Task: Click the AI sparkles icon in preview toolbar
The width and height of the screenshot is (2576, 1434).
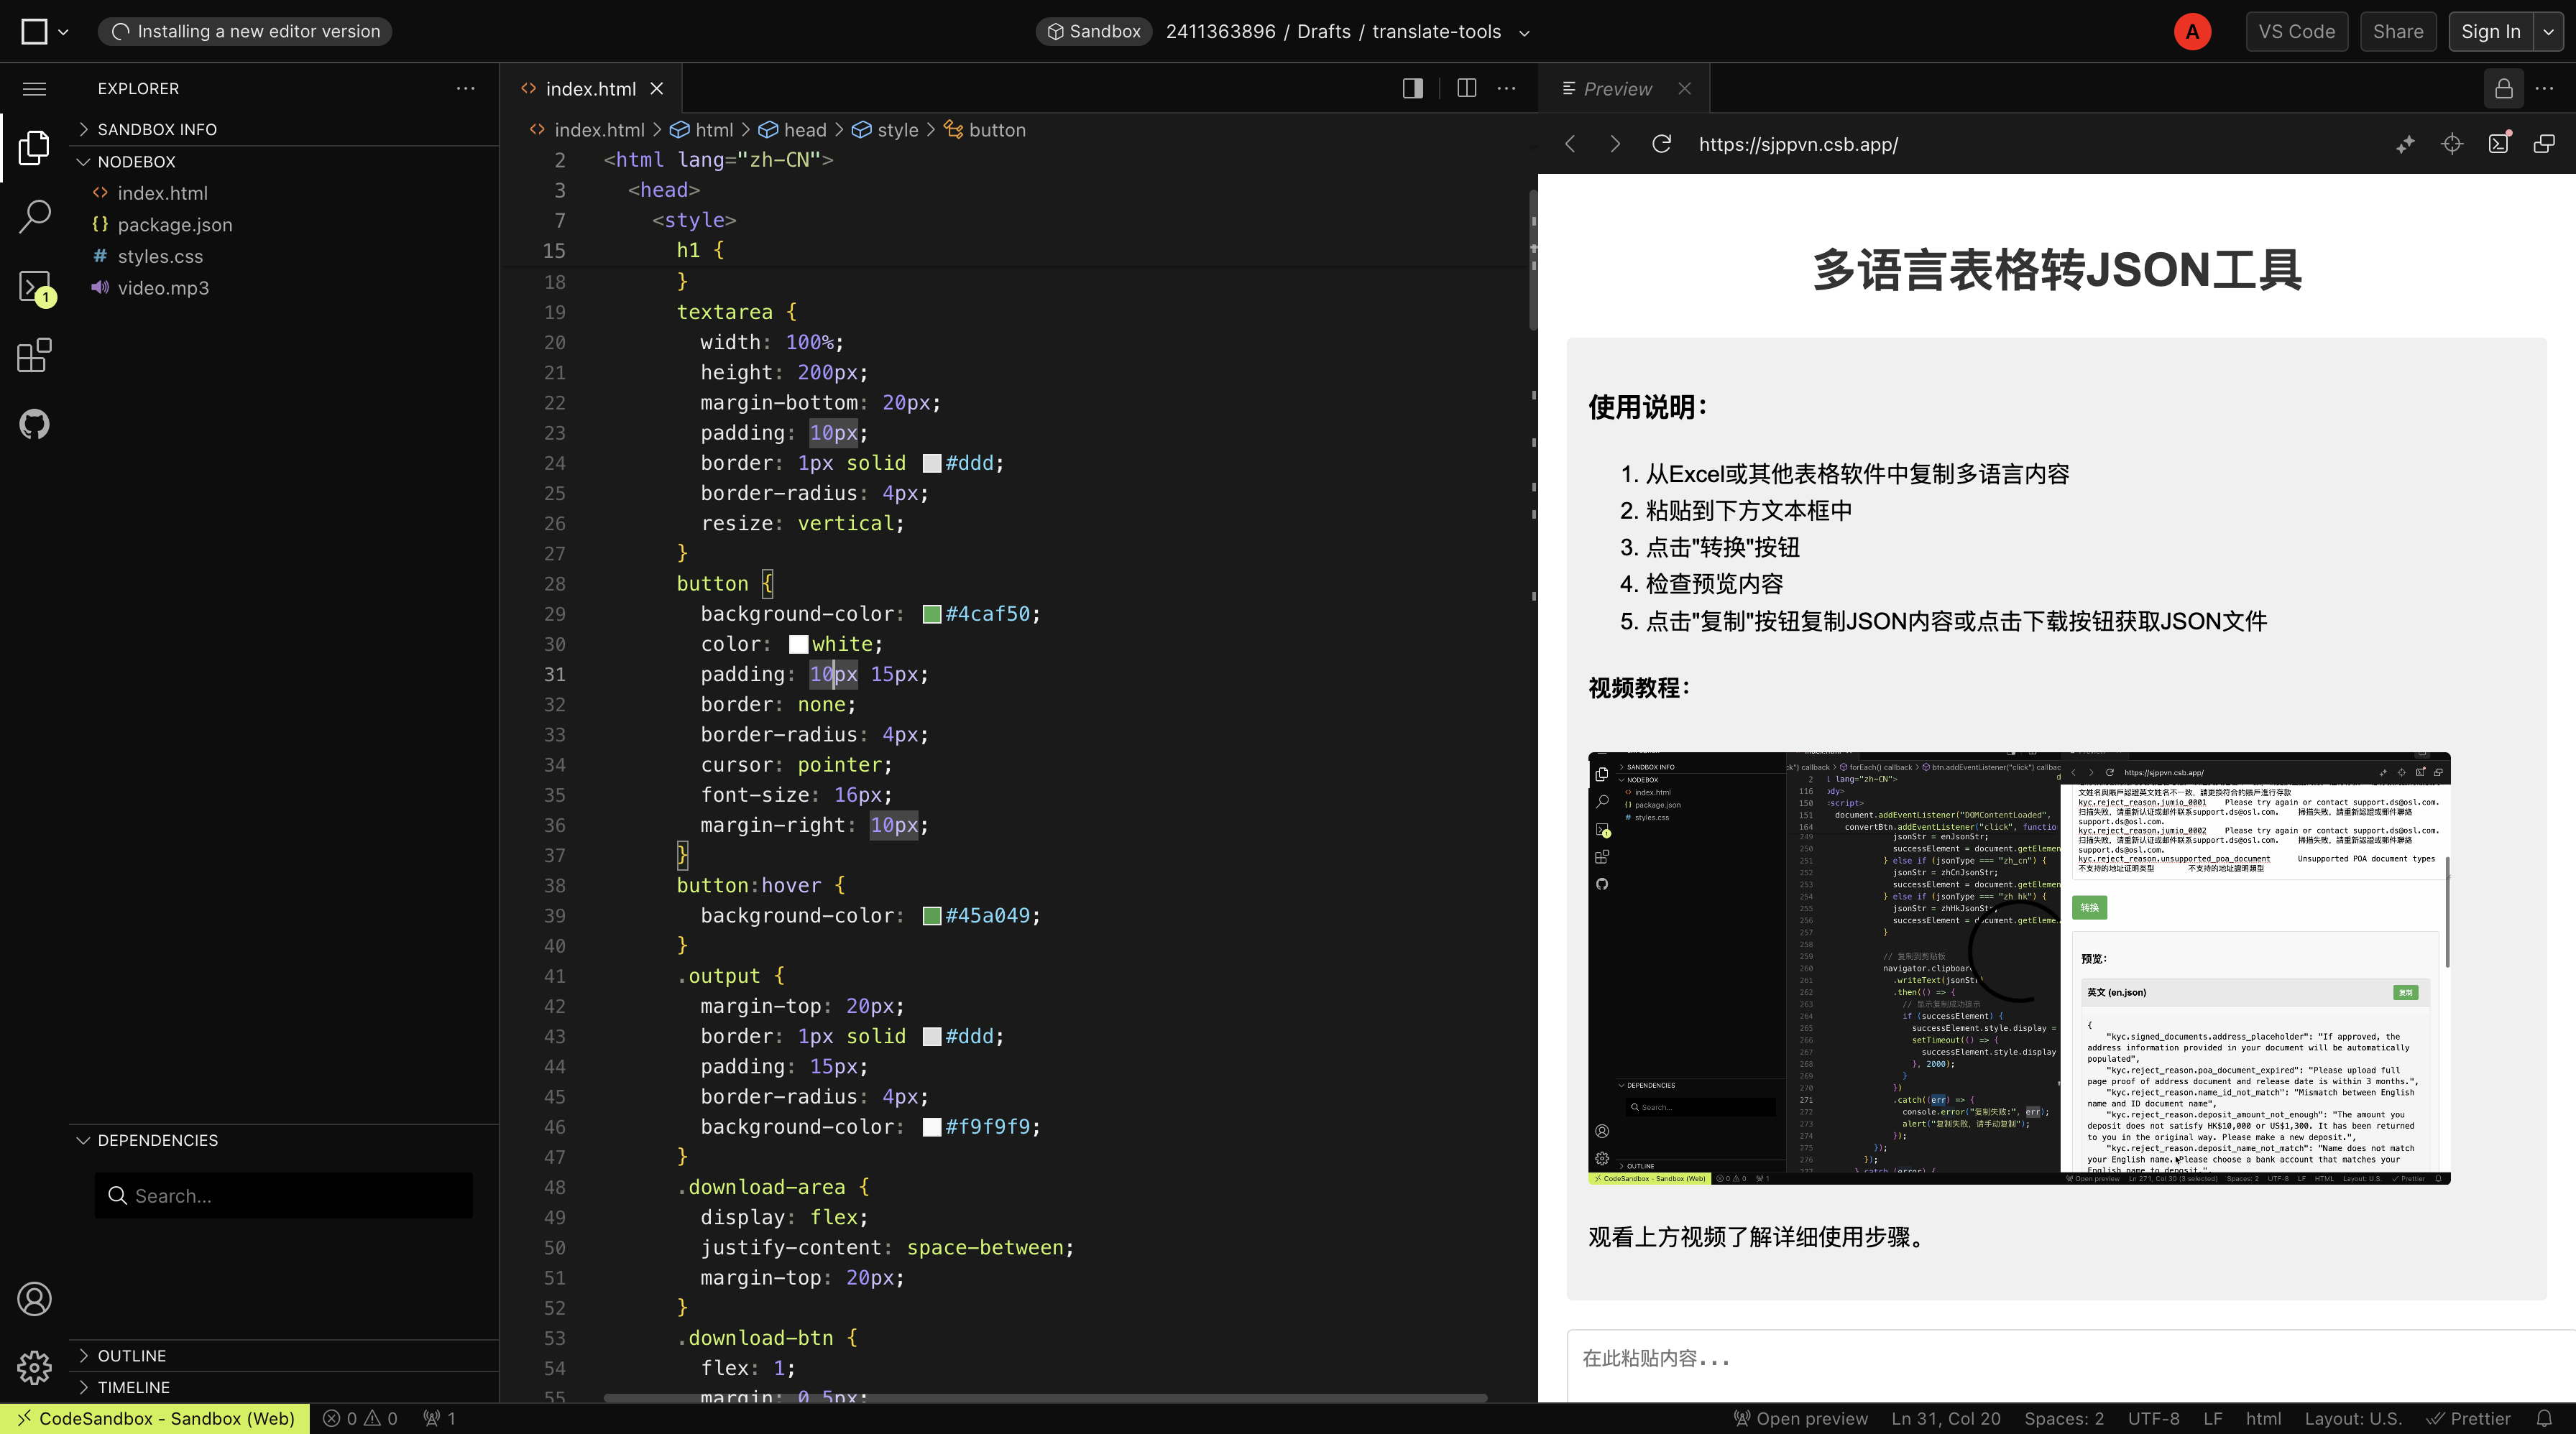Action: (x=2406, y=144)
